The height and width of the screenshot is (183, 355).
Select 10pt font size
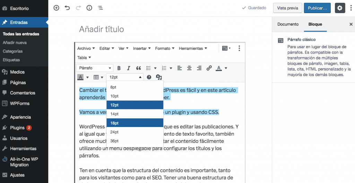pos(135,96)
